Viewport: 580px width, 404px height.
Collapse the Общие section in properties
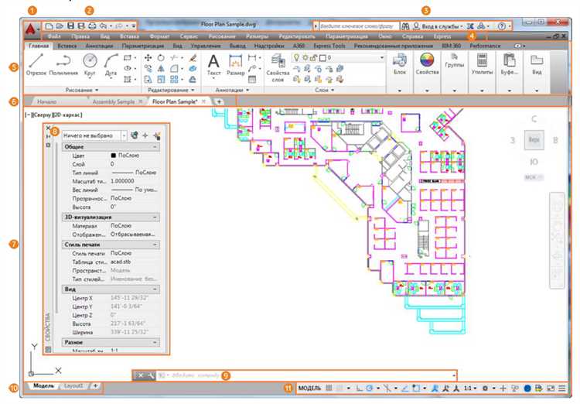pos(155,147)
